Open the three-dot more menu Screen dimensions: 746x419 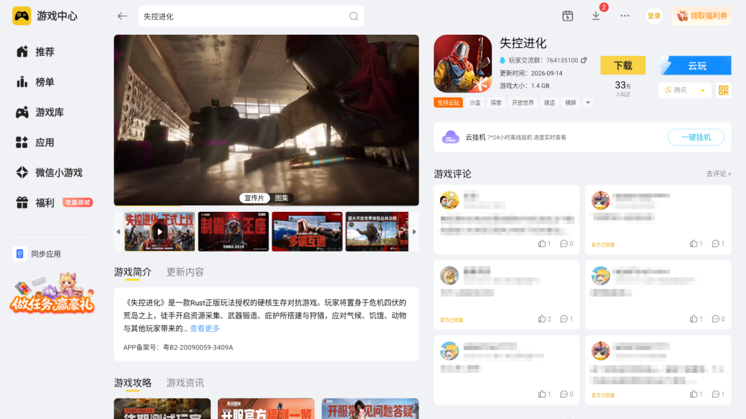(x=625, y=16)
